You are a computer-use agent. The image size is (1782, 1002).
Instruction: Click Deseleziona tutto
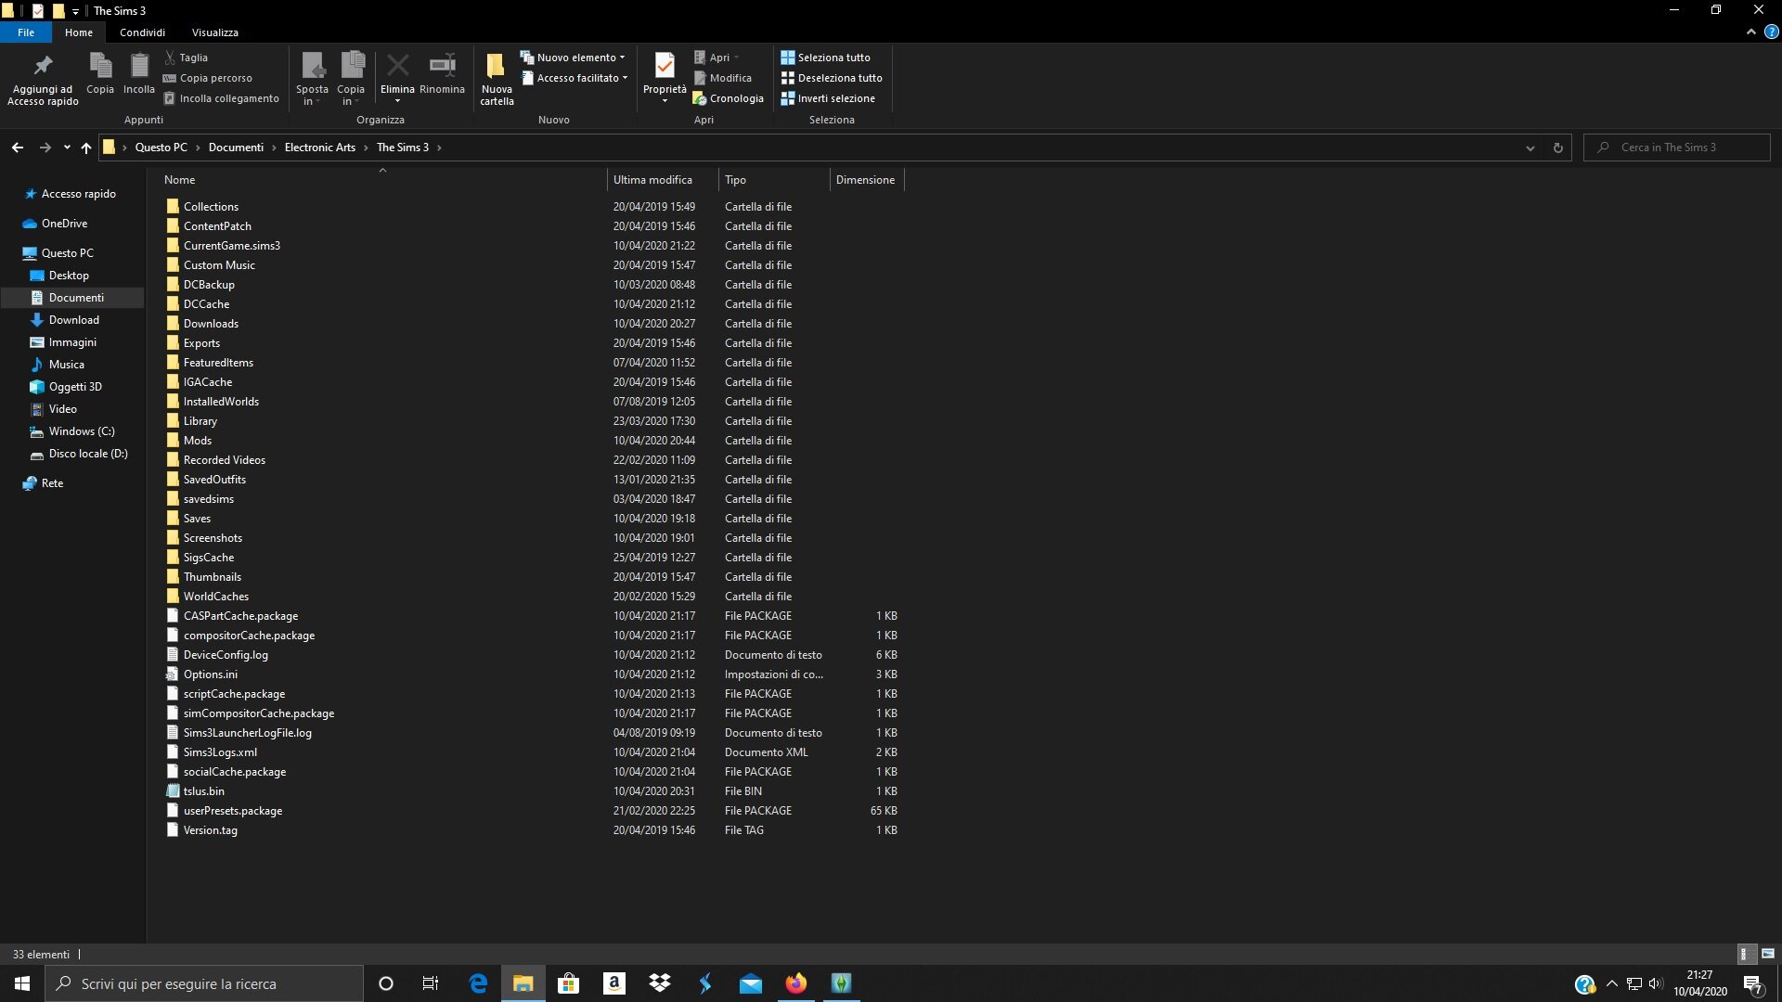click(832, 78)
